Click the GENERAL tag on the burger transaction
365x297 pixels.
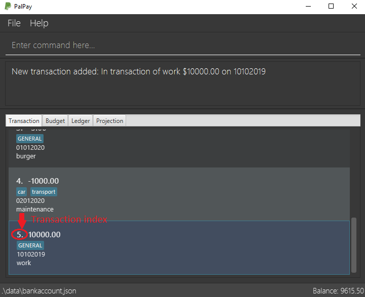tap(30, 139)
